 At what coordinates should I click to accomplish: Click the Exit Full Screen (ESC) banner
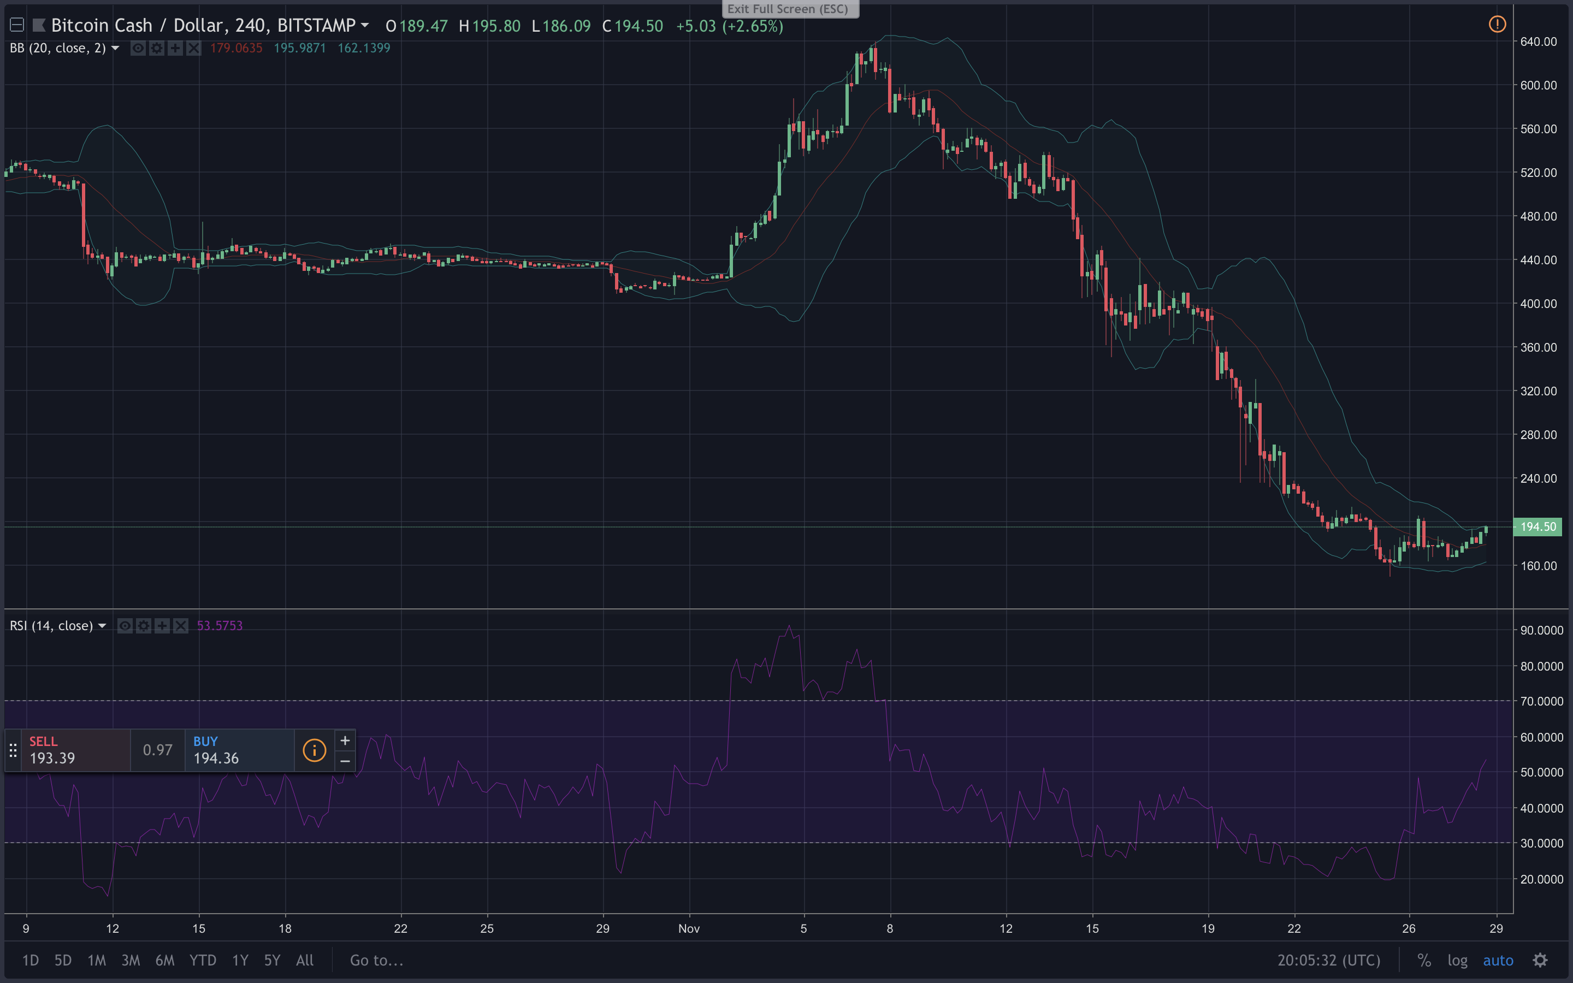790,9
